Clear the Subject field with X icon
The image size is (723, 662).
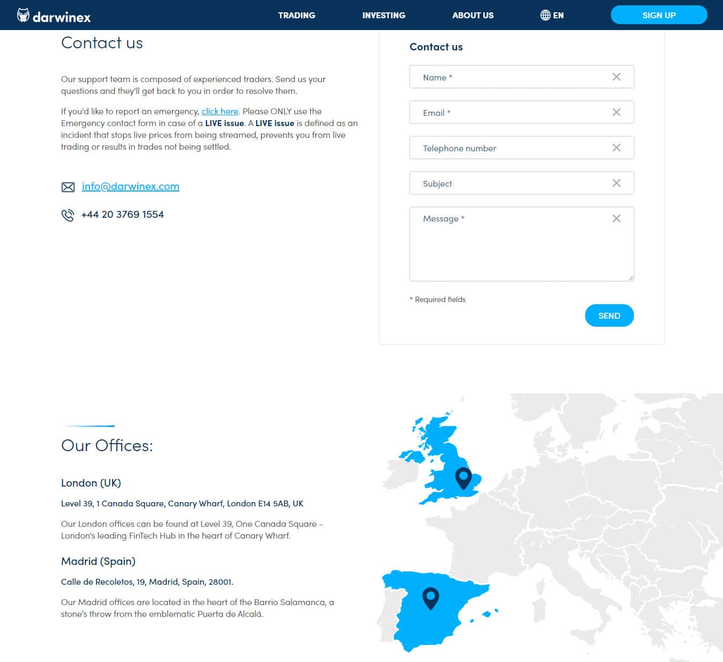click(616, 183)
